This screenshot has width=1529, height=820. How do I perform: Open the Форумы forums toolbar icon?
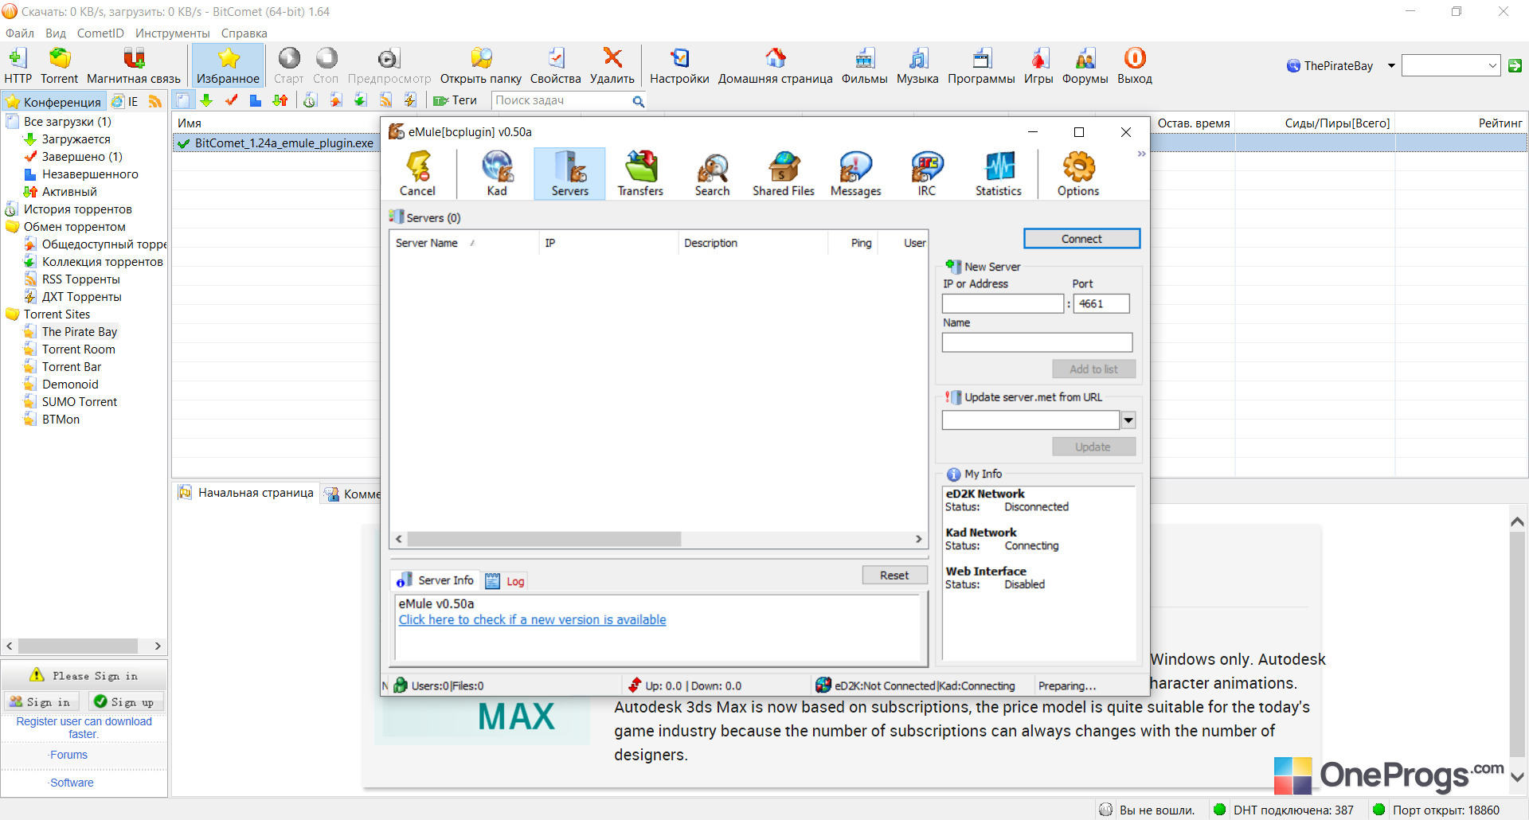1085,59
